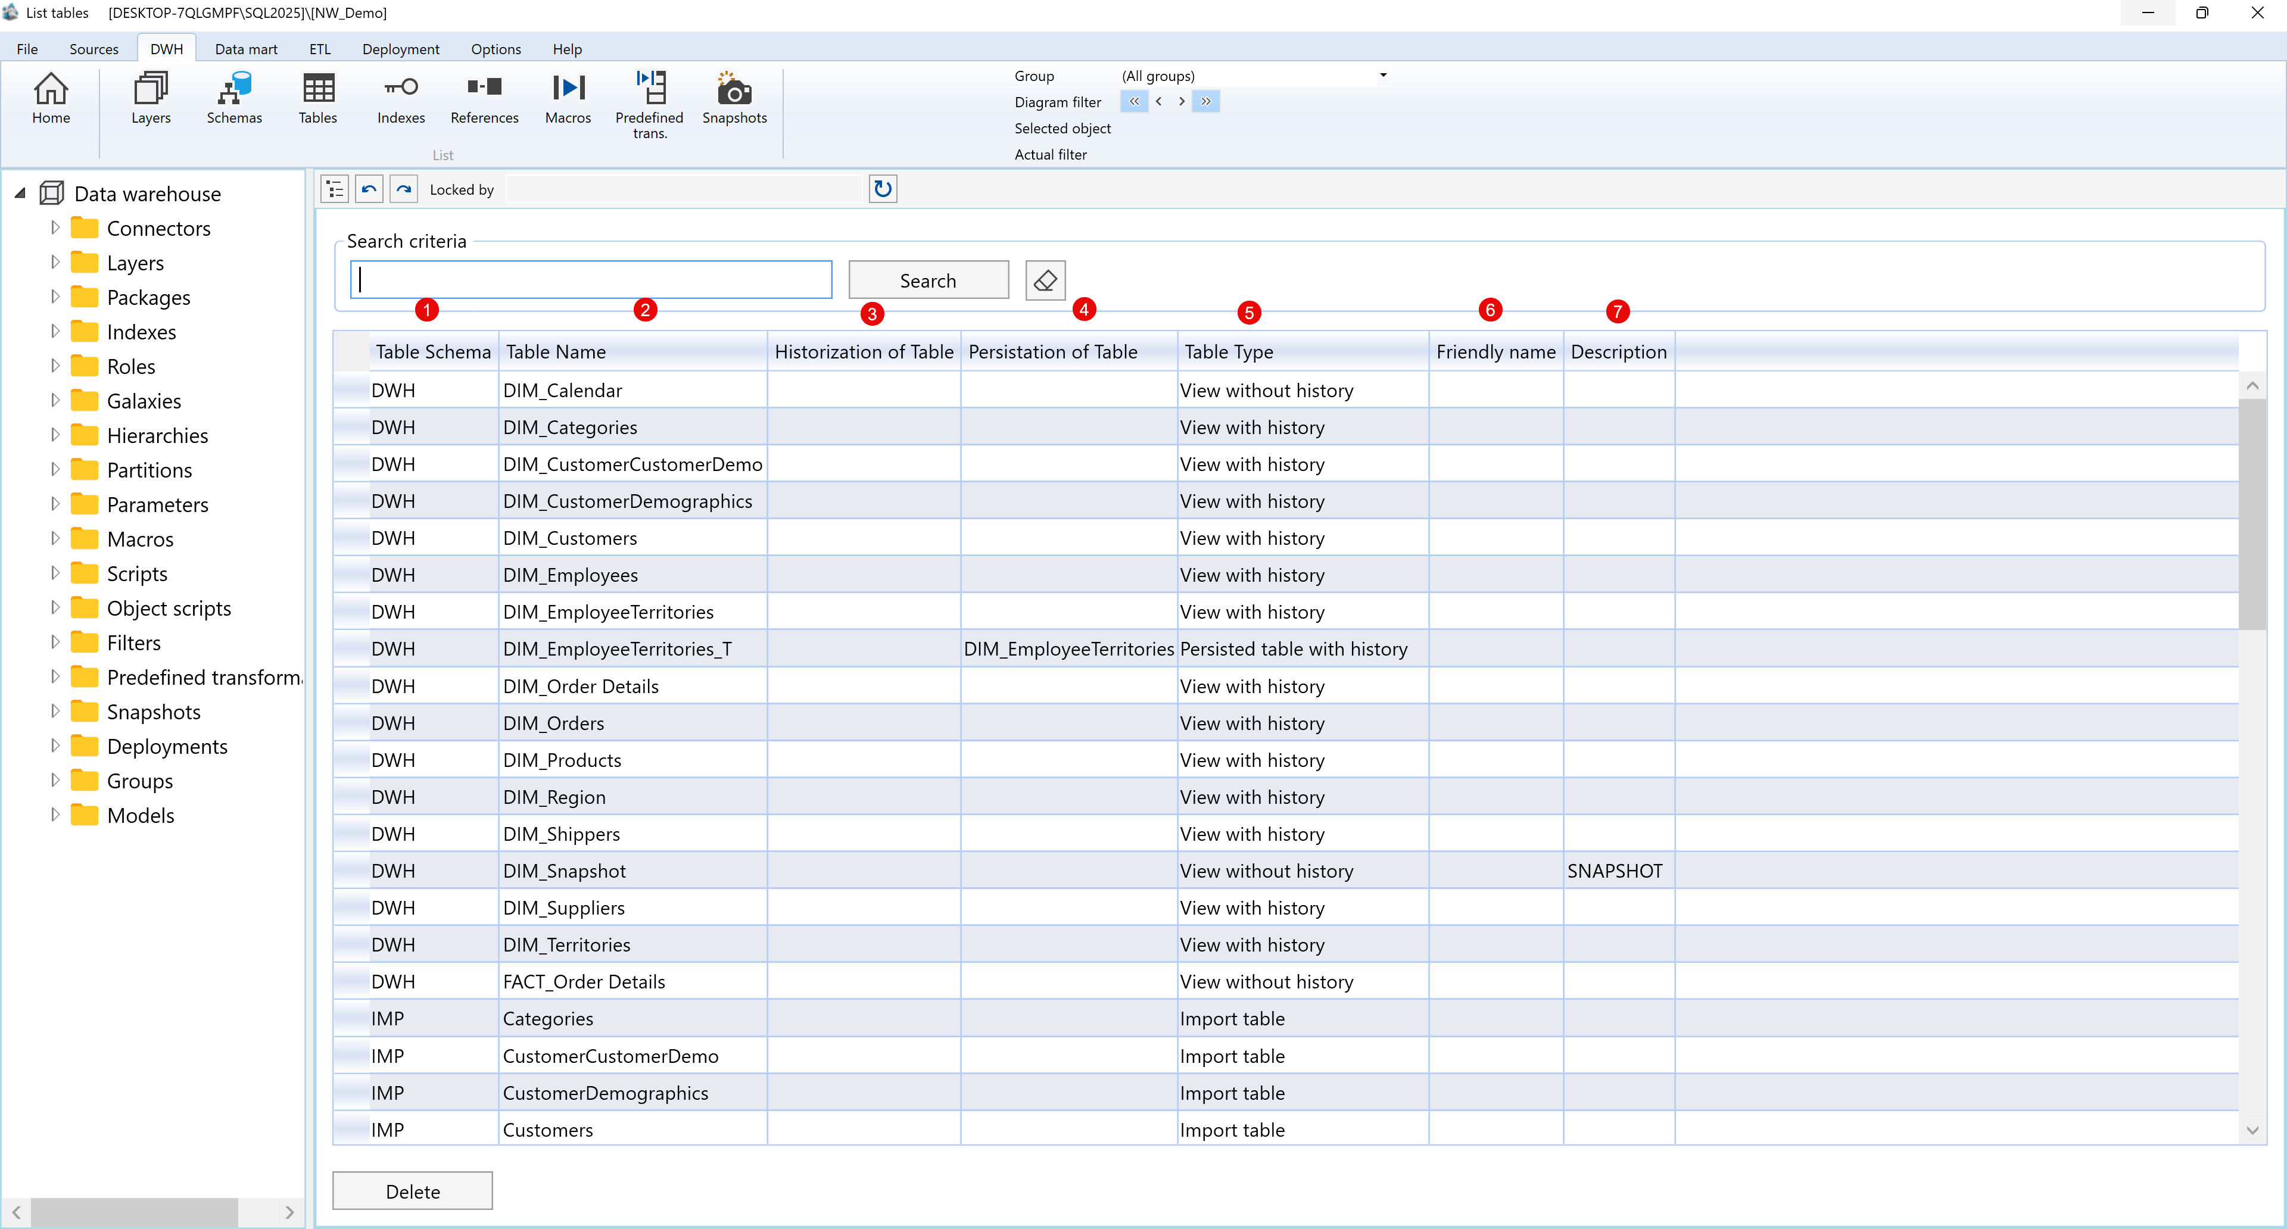Collapse the Data warehouse tree node
2287x1229 pixels.
pyautogui.click(x=20, y=192)
